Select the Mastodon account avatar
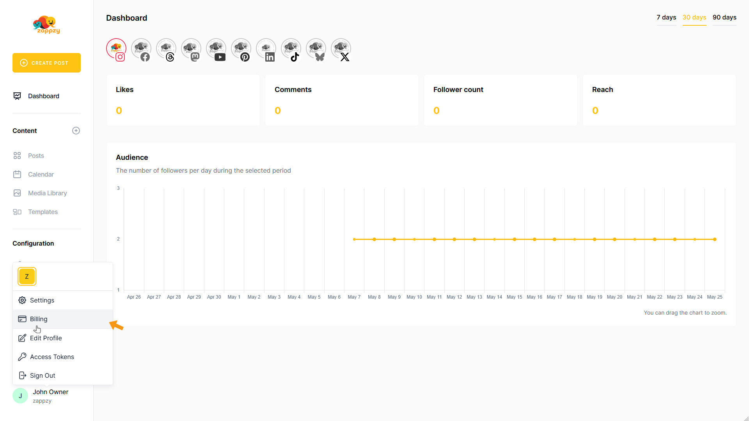Screen dimensions: 749x421 pyautogui.click(x=191, y=49)
